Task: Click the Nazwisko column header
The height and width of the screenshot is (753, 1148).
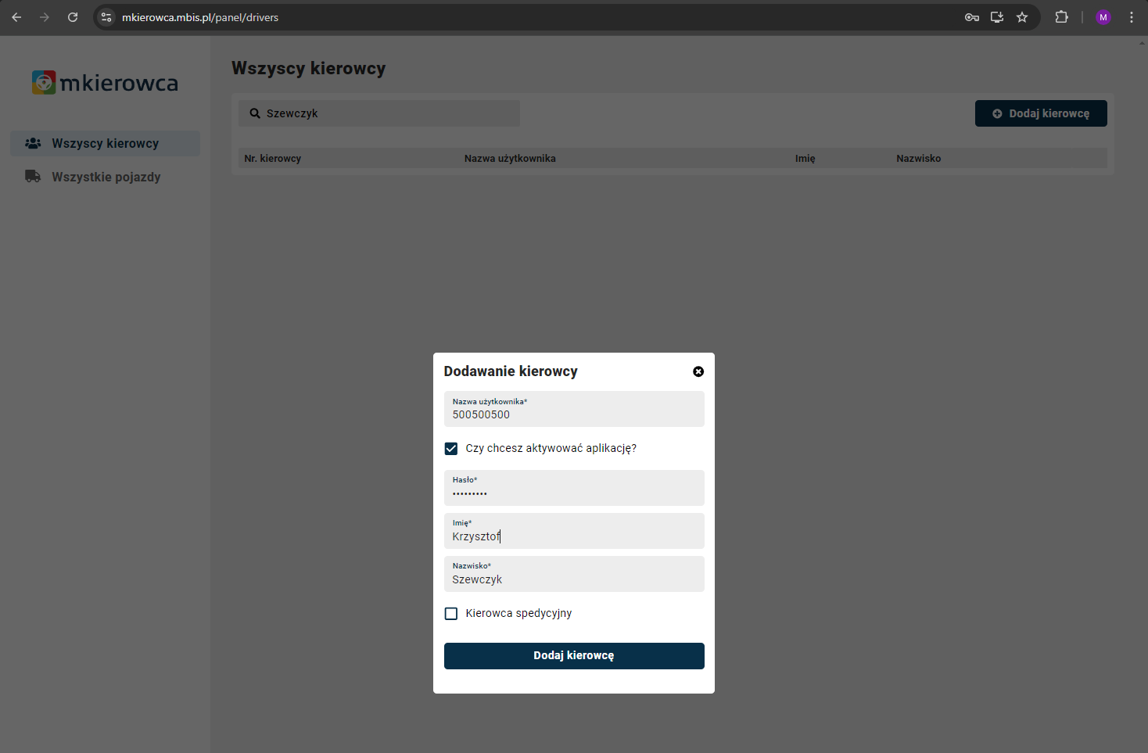Action: pyautogui.click(x=919, y=158)
